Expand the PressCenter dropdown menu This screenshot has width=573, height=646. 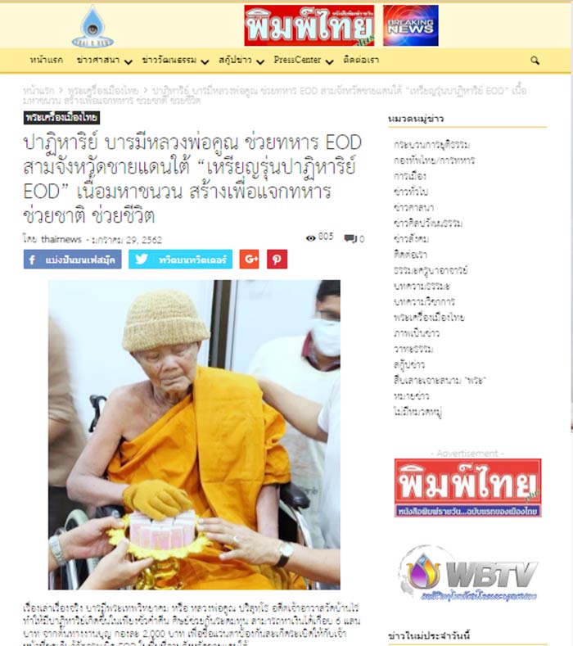[x=303, y=60]
